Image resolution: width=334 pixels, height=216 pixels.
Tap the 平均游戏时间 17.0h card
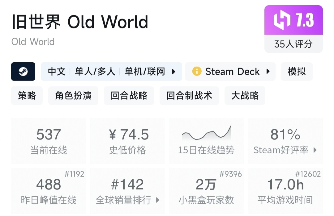click(x=285, y=191)
